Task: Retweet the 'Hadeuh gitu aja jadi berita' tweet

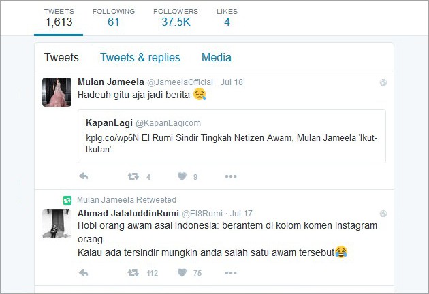Action: (133, 176)
